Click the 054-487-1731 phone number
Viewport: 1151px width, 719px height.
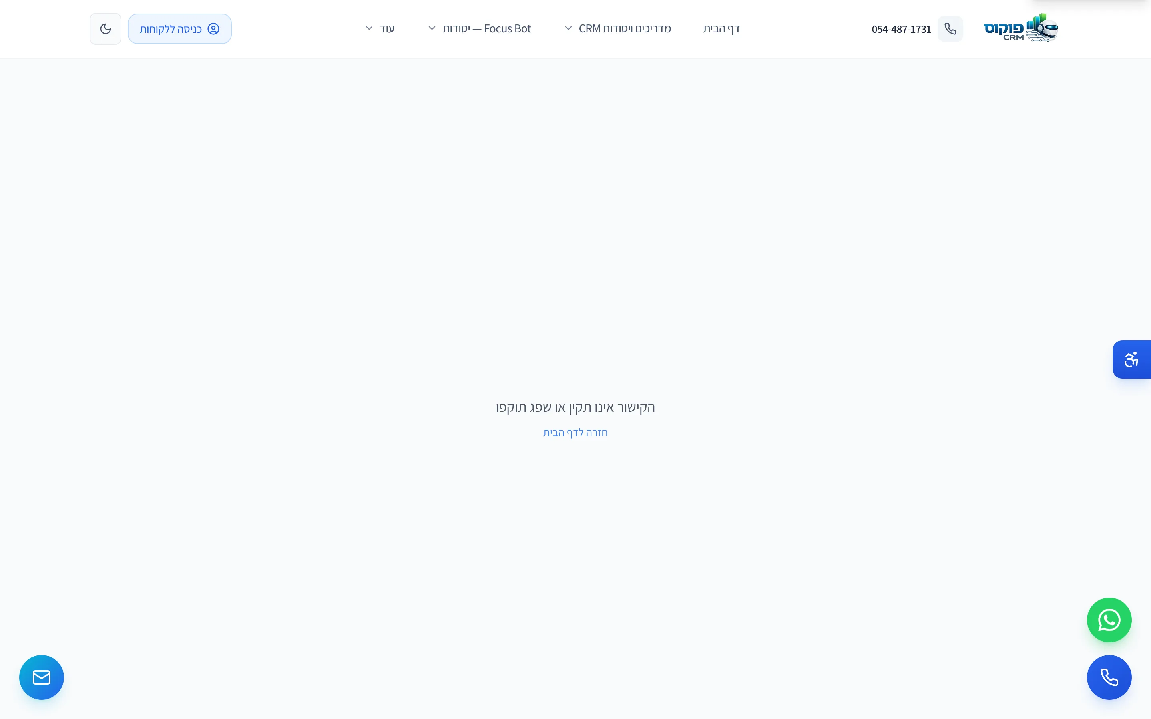coord(901,29)
